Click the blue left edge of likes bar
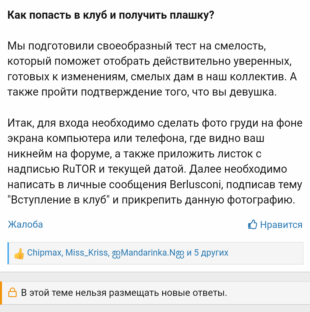This screenshot has height=312, width=310. point(8,253)
